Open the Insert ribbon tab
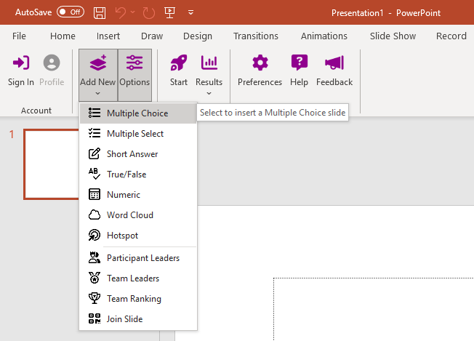 point(108,36)
